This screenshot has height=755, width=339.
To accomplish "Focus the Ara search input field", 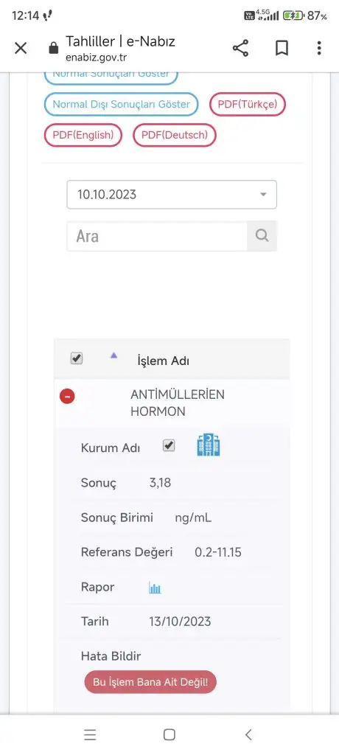I will point(157,236).
